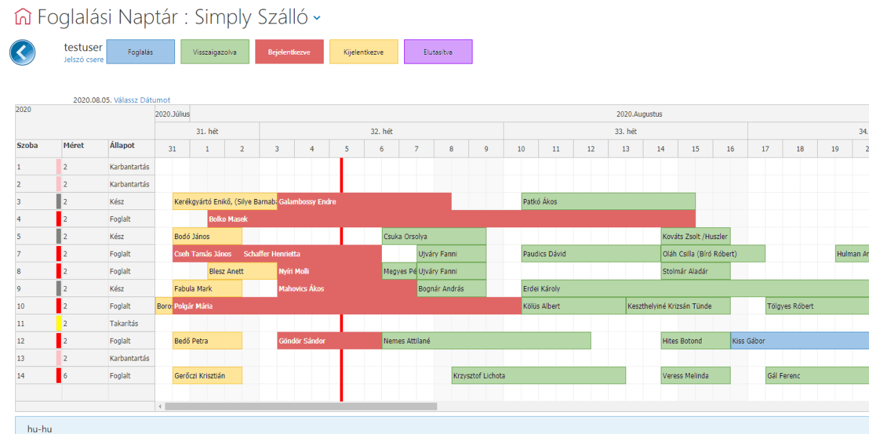Click the purple Elutasítva legend button
This screenshot has height=434, width=869.
click(x=438, y=52)
